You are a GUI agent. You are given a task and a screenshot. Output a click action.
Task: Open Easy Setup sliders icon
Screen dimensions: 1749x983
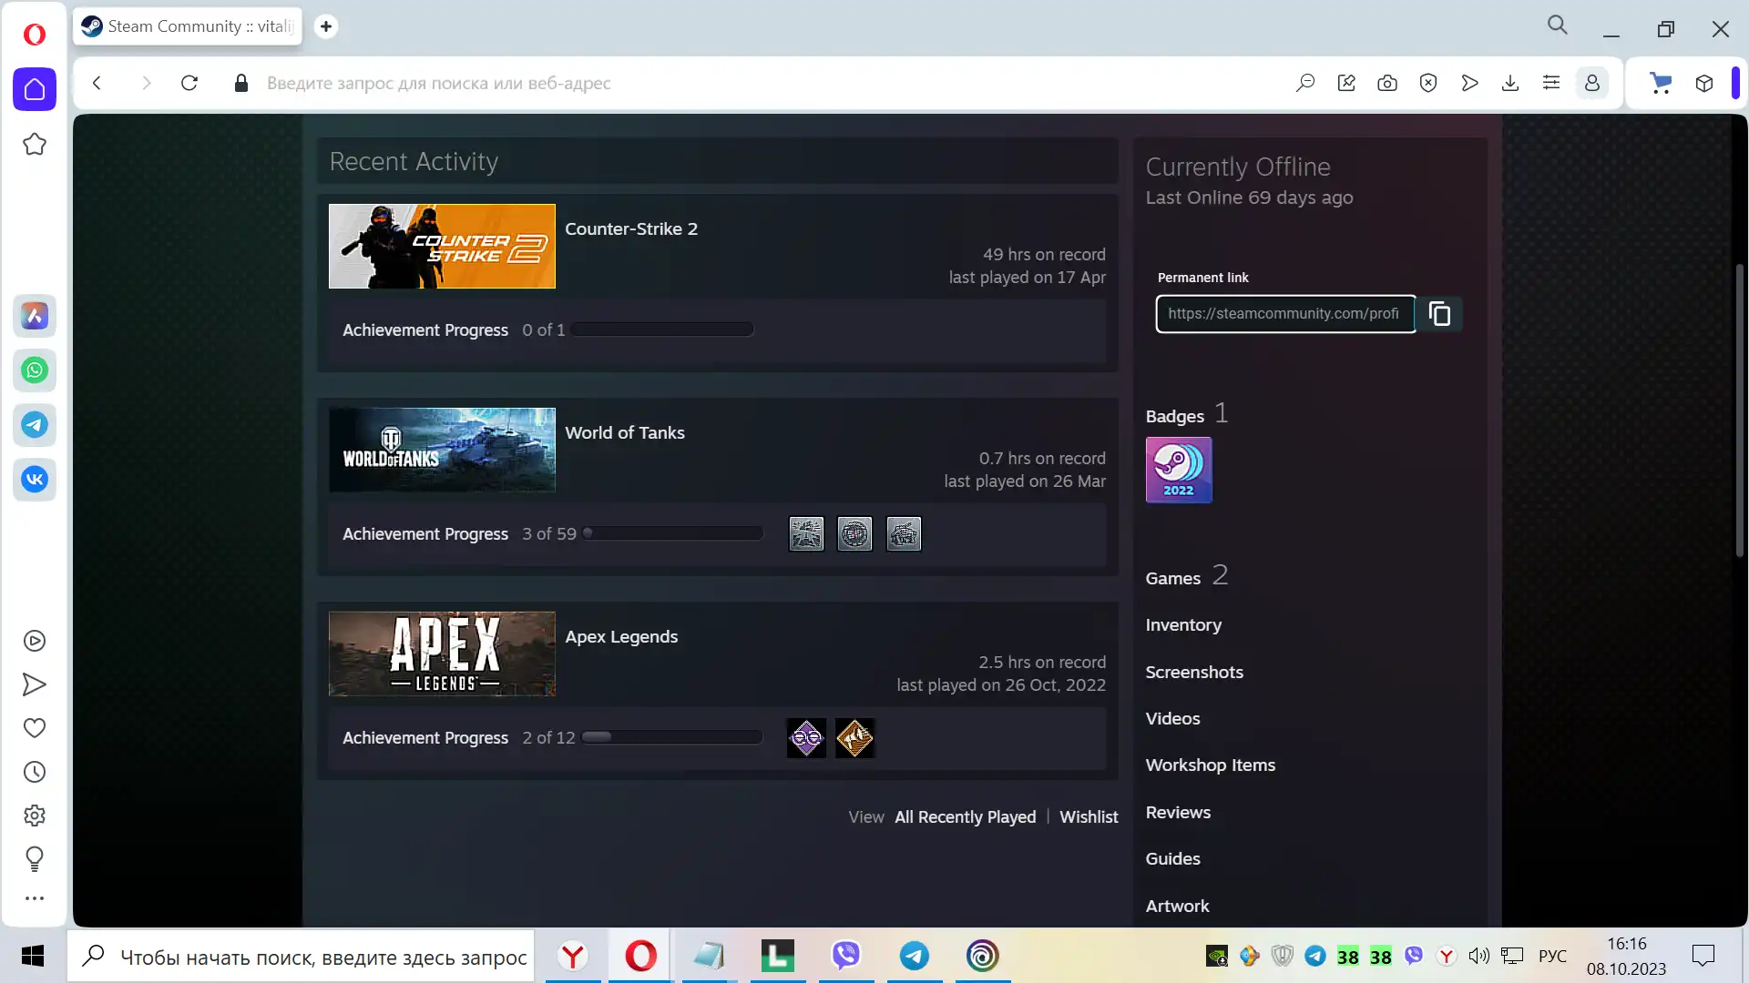(x=1551, y=83)
